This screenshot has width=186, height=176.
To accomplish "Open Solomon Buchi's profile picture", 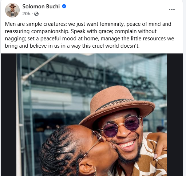I will (12, 10).
